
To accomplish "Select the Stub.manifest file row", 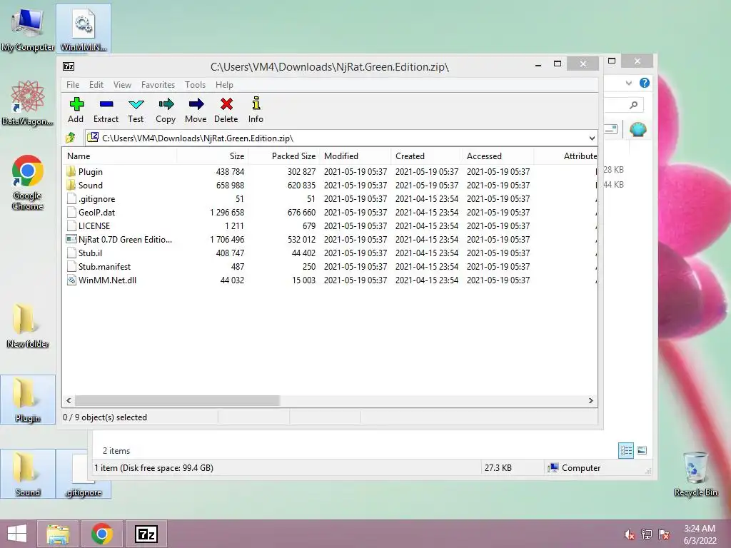I will pyautogui.click(x=330, y=267).
